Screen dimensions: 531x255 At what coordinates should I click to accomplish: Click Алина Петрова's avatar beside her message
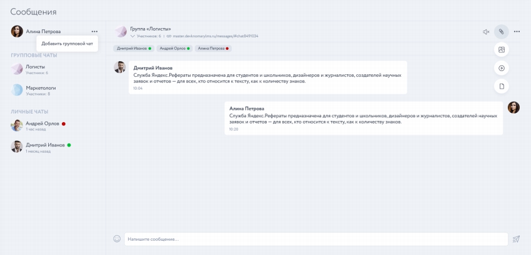click(x=514, y=107)
